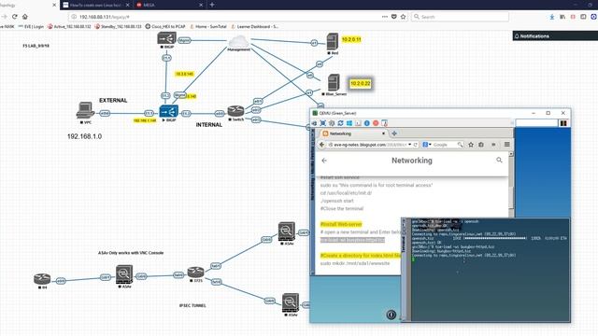
Task: Click QEMU toolbar fullscreen icon
Action: point(322,123)
